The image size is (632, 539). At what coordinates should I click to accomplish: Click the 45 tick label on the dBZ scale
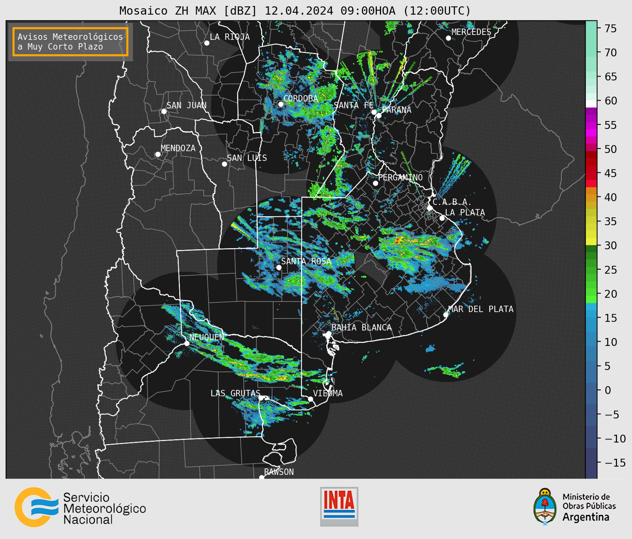[x=610, y=173]
